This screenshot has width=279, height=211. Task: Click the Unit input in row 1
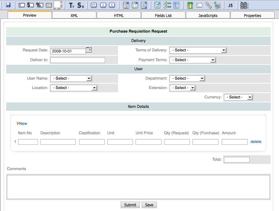[x=120, y=142]
